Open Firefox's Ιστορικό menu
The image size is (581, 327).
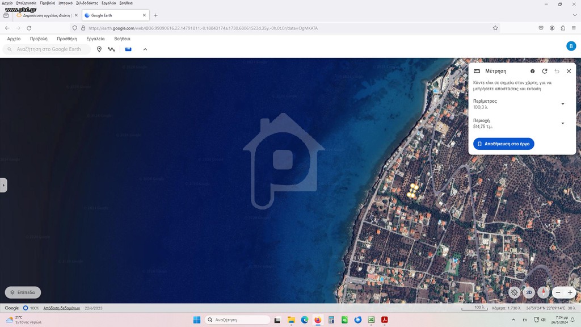66,3
